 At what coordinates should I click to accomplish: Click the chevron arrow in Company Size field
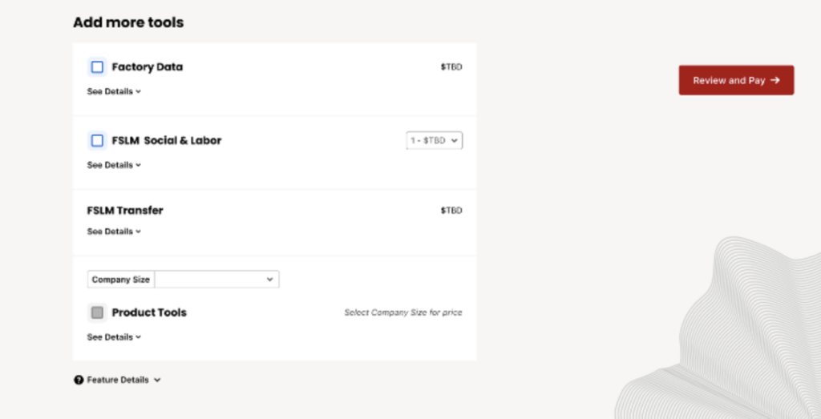point(269,280)
